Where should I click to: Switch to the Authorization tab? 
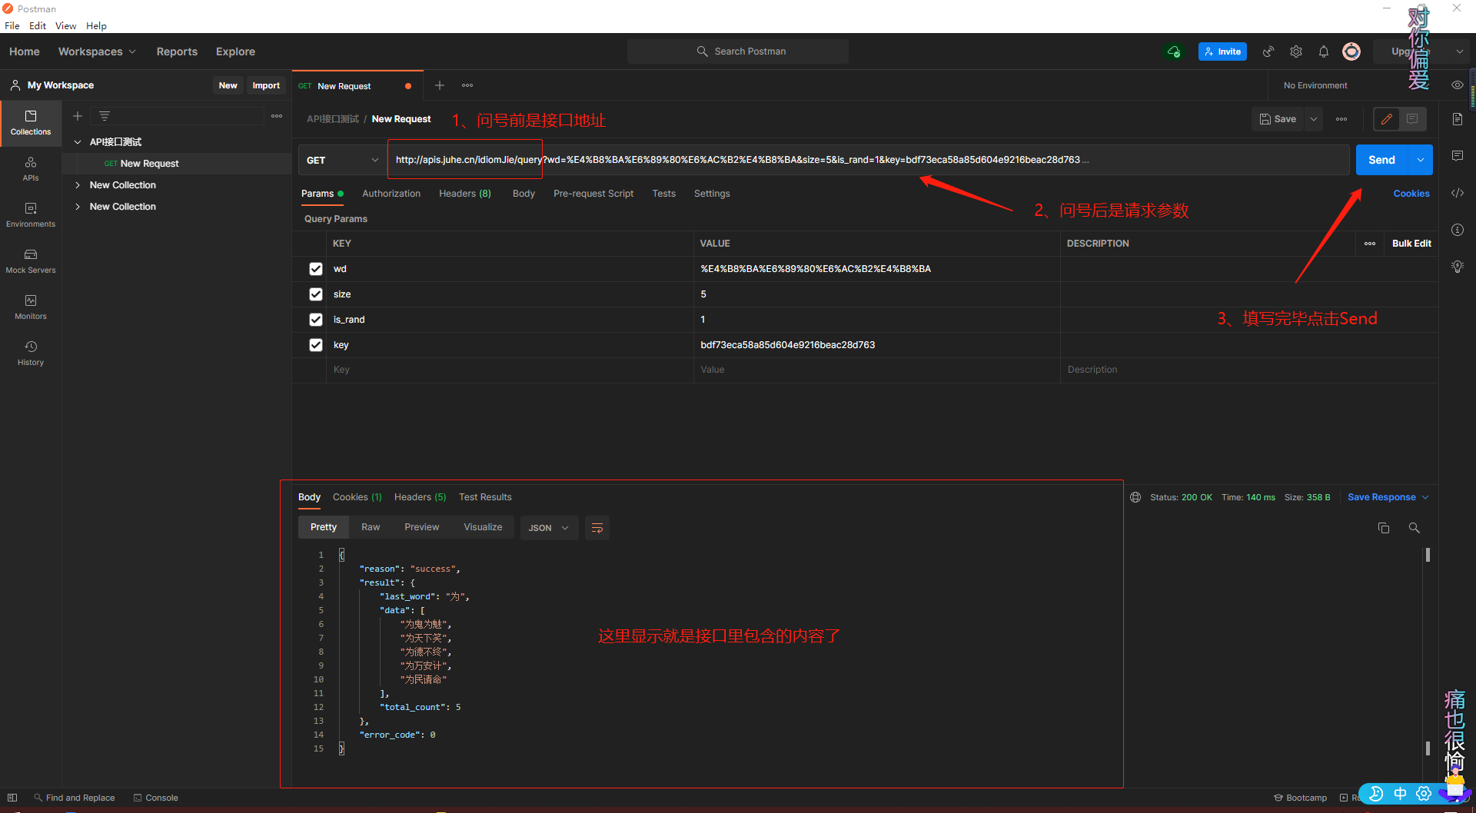tap(391, 194)
